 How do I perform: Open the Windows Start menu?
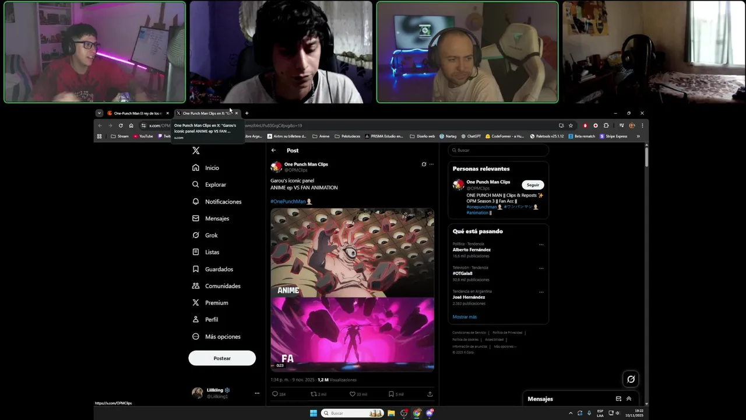pos(314,413)
